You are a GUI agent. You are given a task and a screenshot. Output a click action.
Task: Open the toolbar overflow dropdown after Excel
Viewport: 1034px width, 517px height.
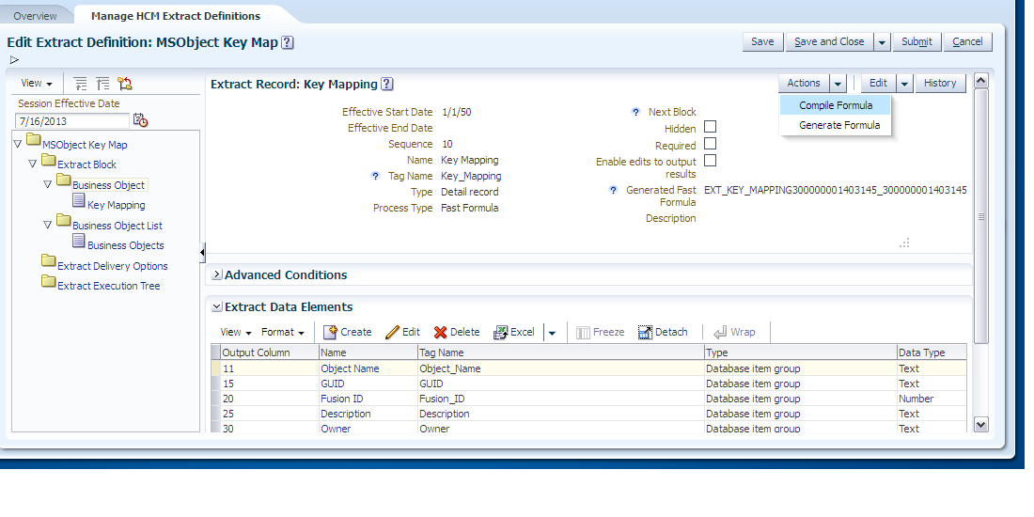tap(552, 333)
